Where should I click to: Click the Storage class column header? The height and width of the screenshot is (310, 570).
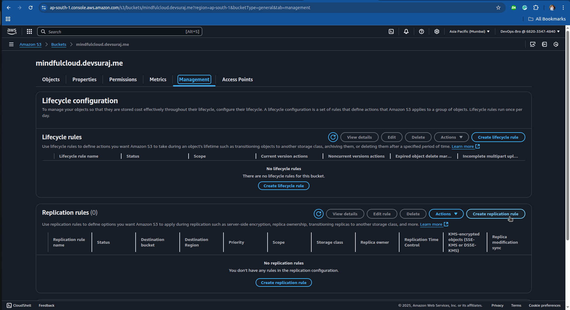[330, 242]
